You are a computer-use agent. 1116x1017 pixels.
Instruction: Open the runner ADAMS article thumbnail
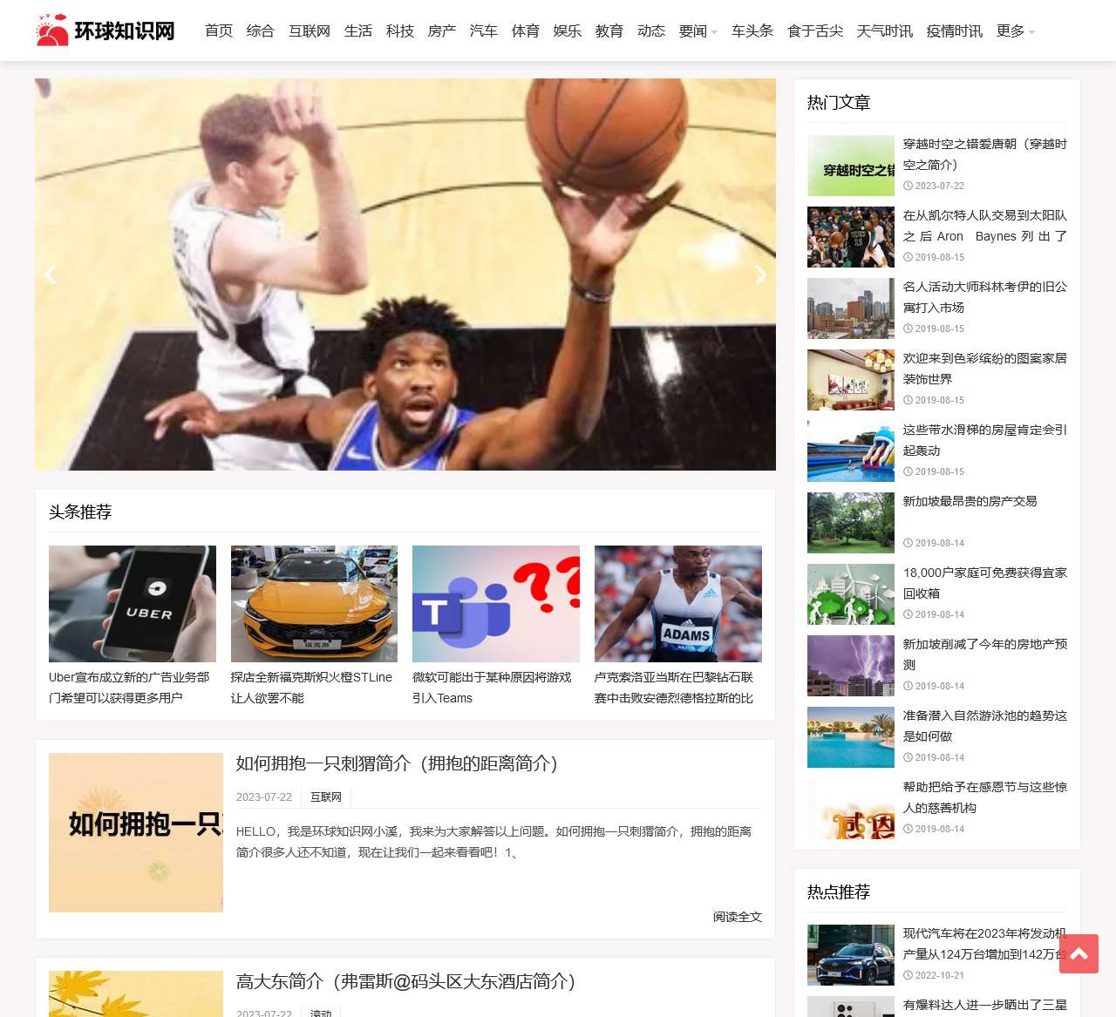tap(677, 604)
